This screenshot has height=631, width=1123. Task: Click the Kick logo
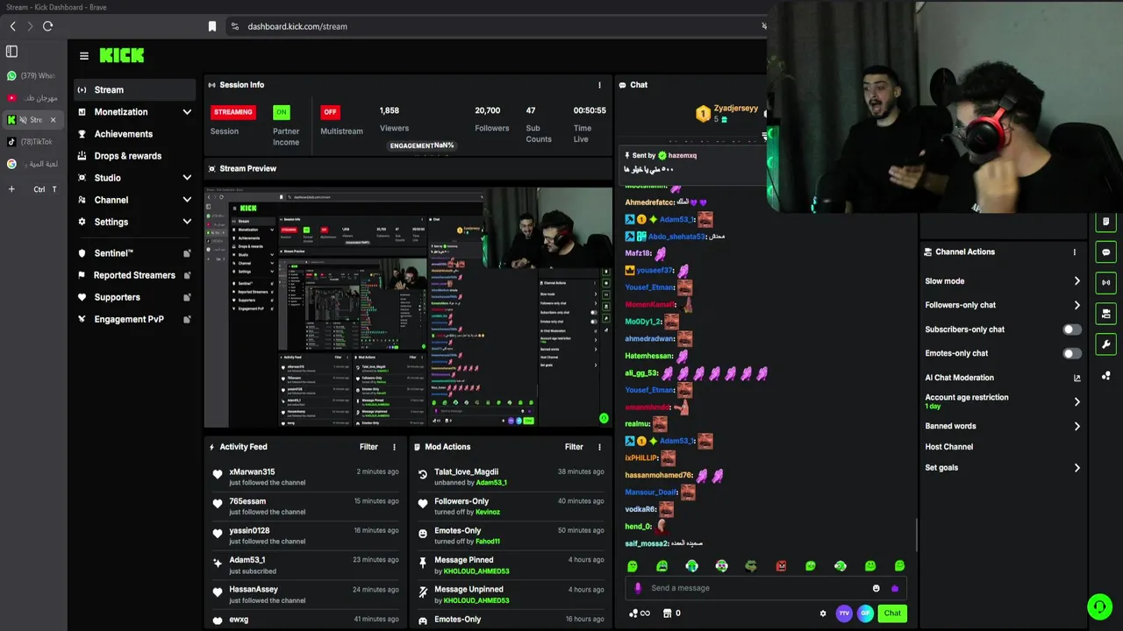(121, 55)
